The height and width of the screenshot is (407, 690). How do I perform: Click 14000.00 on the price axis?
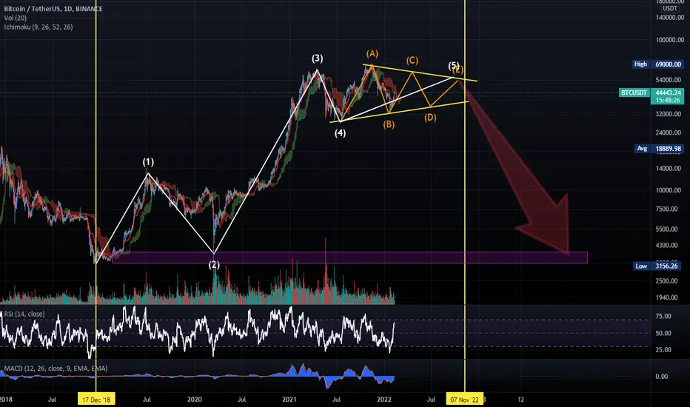(x=668, y=168)
